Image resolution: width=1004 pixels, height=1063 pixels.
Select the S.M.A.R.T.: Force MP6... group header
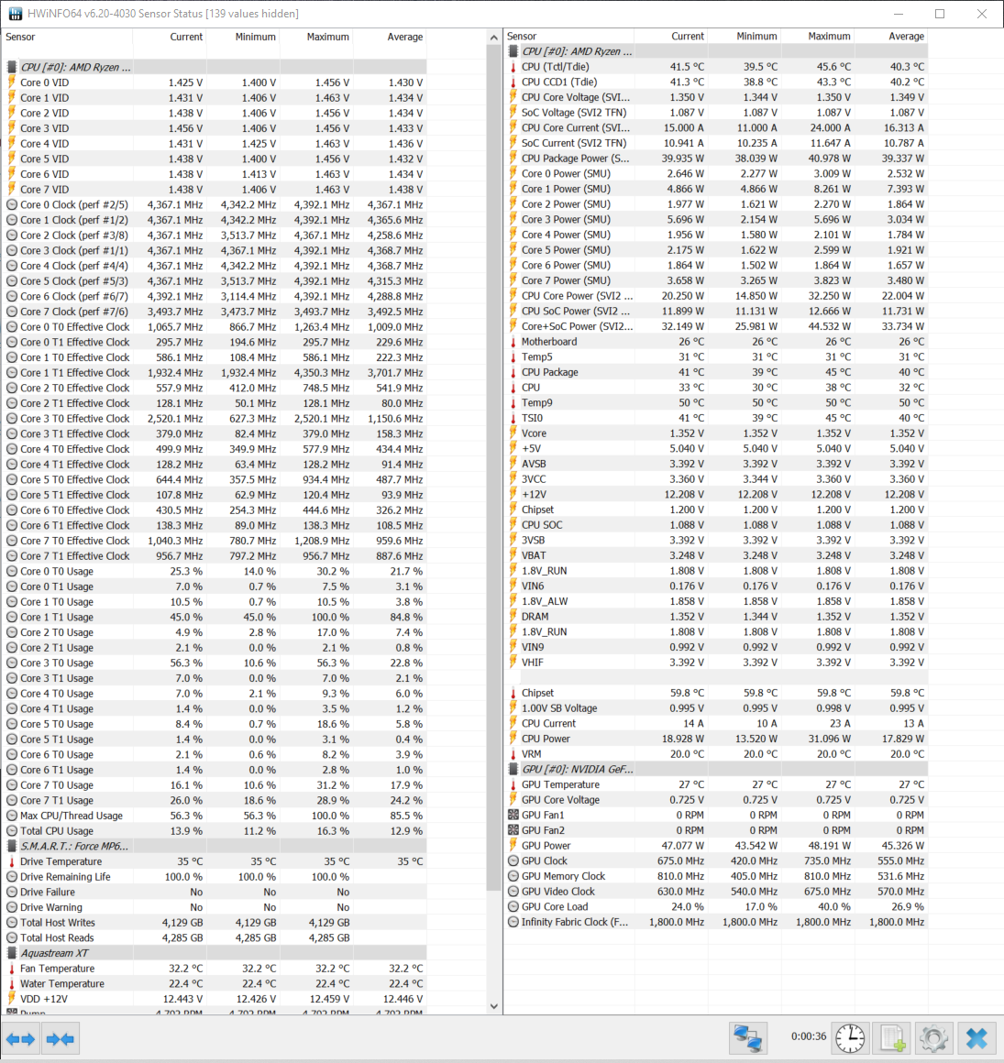(x=215, y=846)
